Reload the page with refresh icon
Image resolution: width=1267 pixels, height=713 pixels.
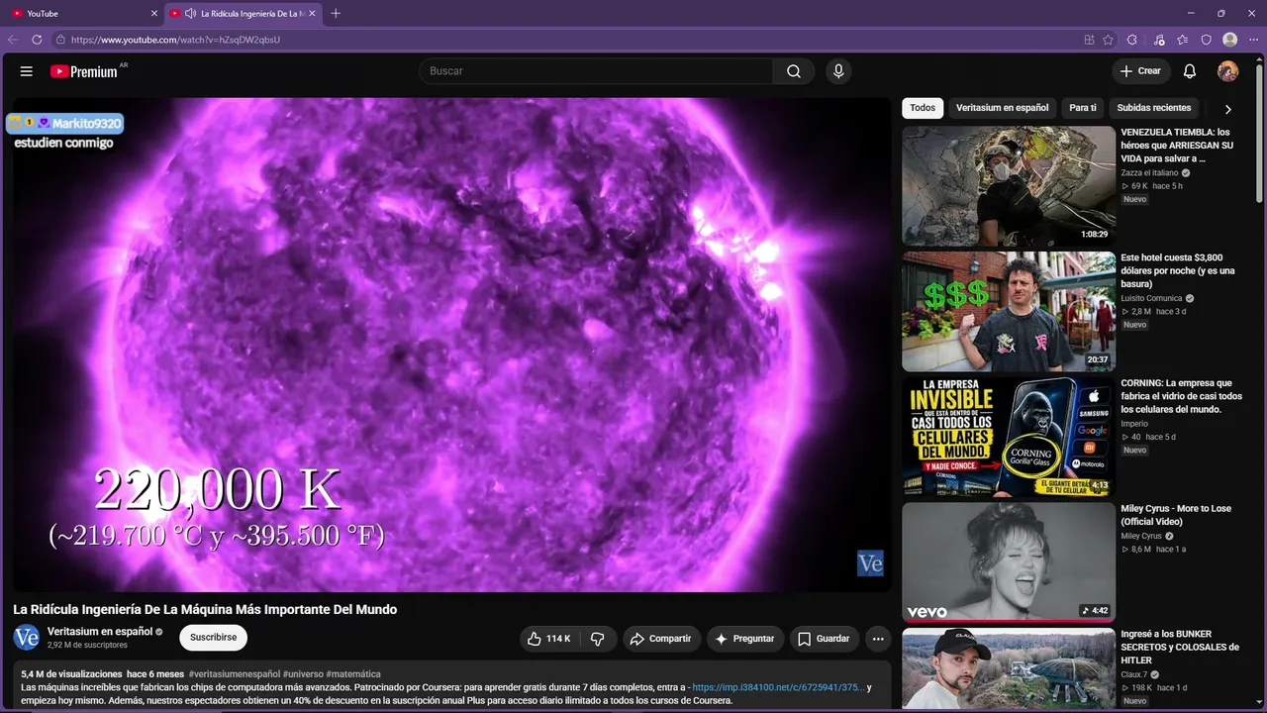coord(37,40)
